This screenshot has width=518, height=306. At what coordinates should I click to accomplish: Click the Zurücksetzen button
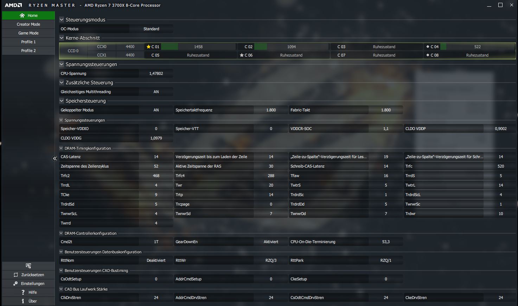point(28,275)
